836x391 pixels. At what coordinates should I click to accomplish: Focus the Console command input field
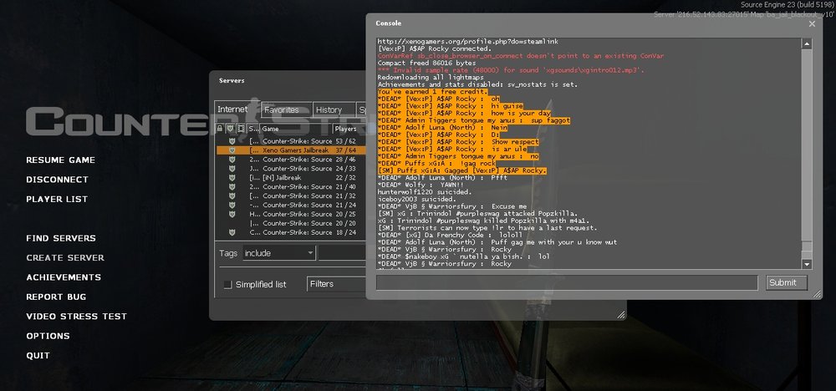567,283
